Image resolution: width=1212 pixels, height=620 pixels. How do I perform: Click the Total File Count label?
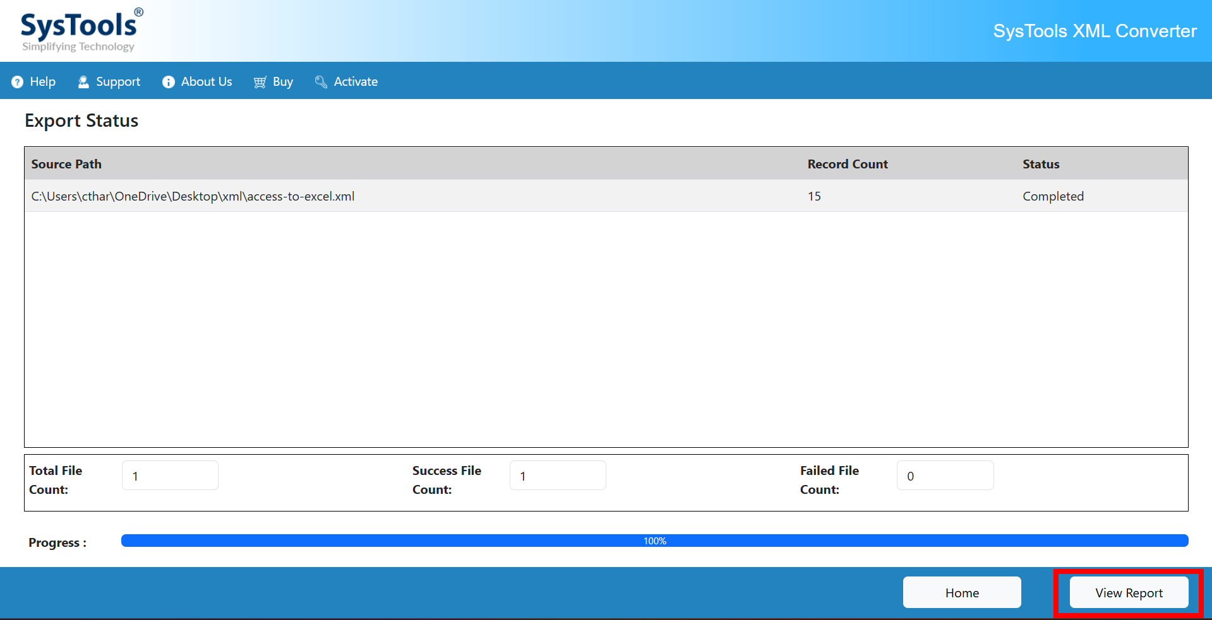(x=56, y=480)
